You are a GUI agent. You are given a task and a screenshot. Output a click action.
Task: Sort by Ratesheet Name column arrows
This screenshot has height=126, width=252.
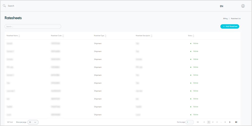[19, 36]
